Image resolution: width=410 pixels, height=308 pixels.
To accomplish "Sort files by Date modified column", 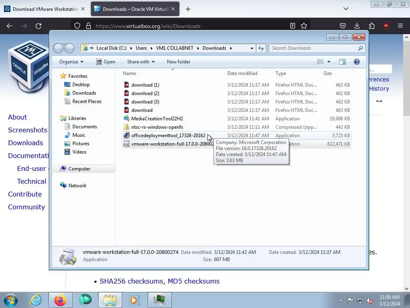I will (248, 73).
